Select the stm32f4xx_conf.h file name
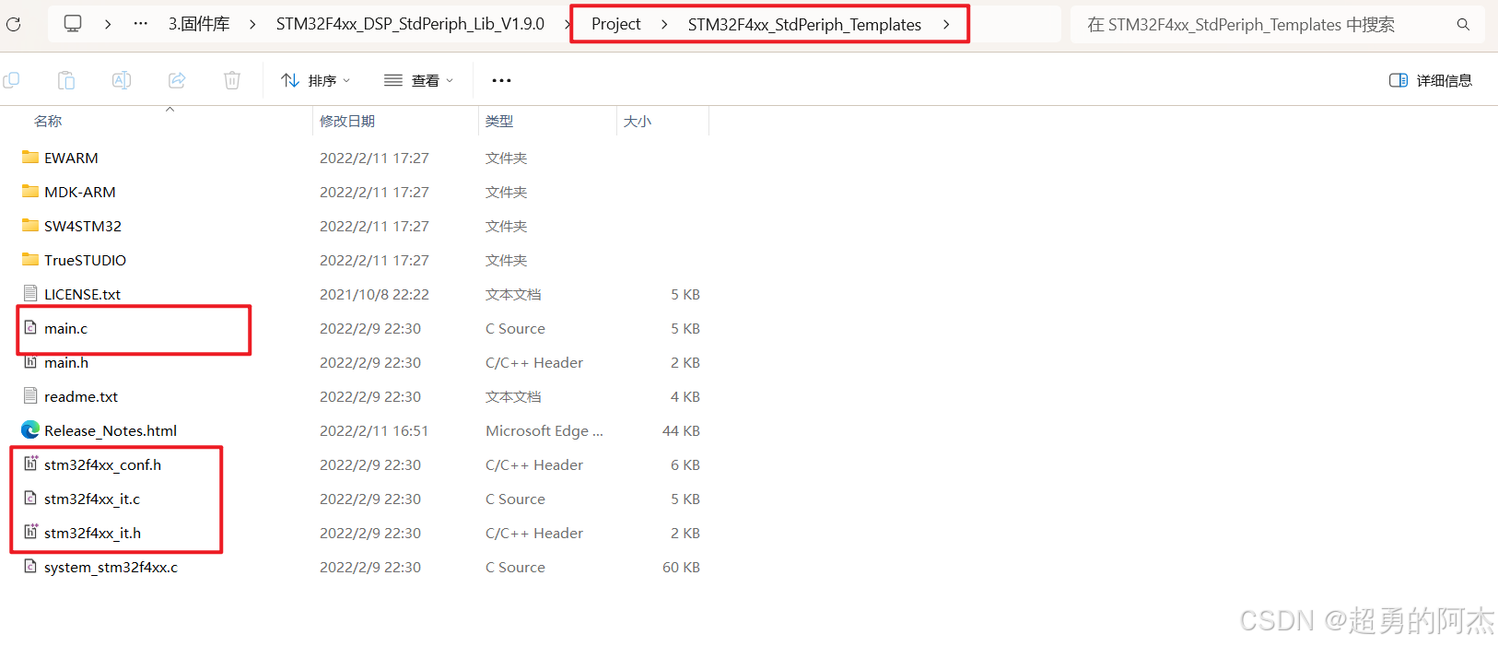The width and height of the screenshot is (1498, 646). (x=102, y=465)
